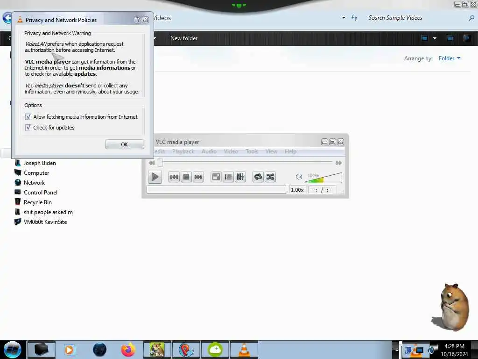The height and width of the screenshot is (359, 478).
Task: Click the VLC cone icon in dialog title
Action: [x=20, y=20]
